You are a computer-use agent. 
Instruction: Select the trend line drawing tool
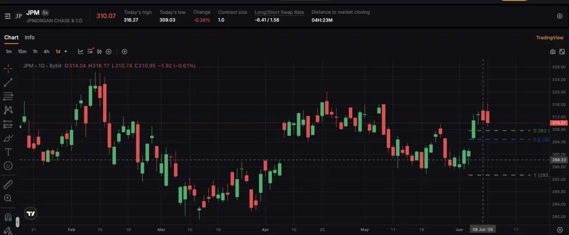[8, 83]
